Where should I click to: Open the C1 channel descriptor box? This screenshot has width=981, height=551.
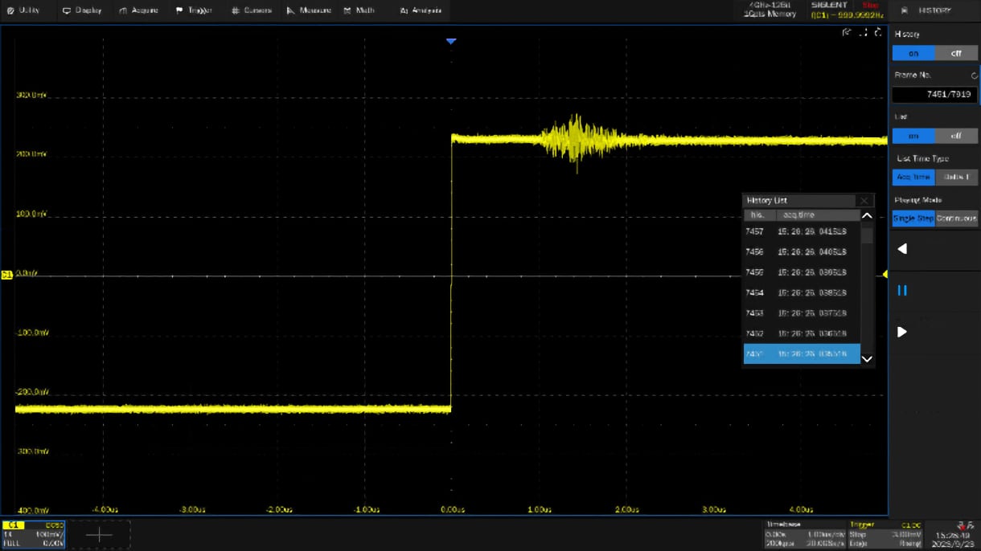pyautogui.click(x=33, y=534)
